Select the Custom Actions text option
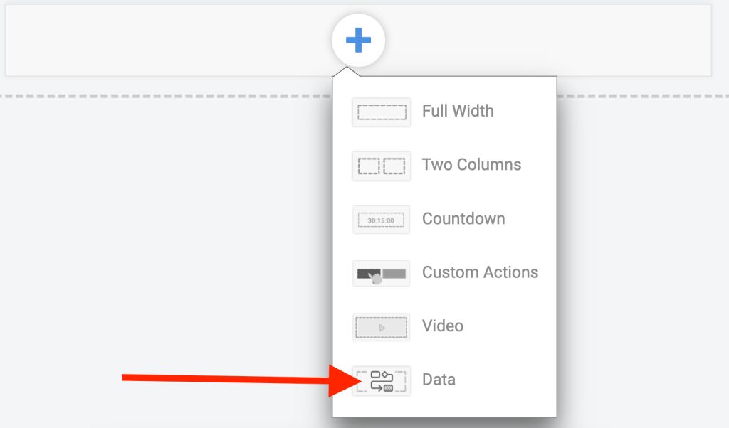729x428 pixels. [480, 272]
